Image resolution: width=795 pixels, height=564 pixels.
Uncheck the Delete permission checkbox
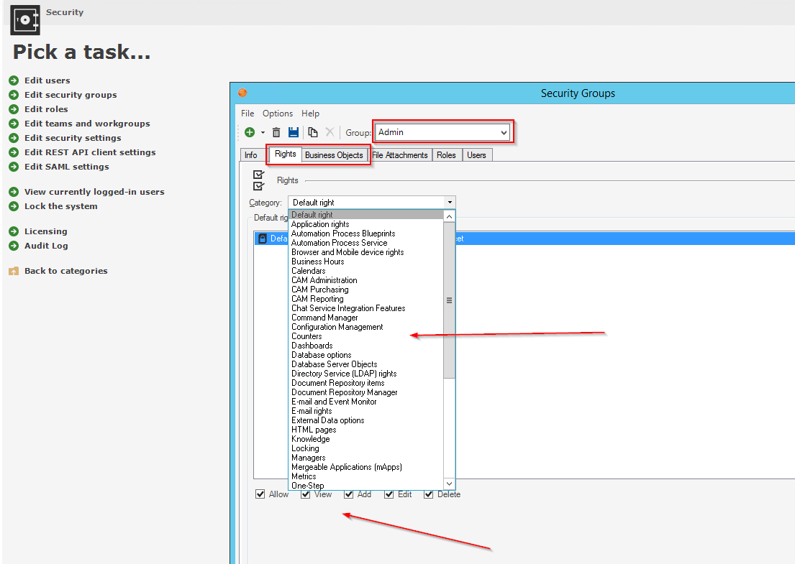tap(428, 494)
